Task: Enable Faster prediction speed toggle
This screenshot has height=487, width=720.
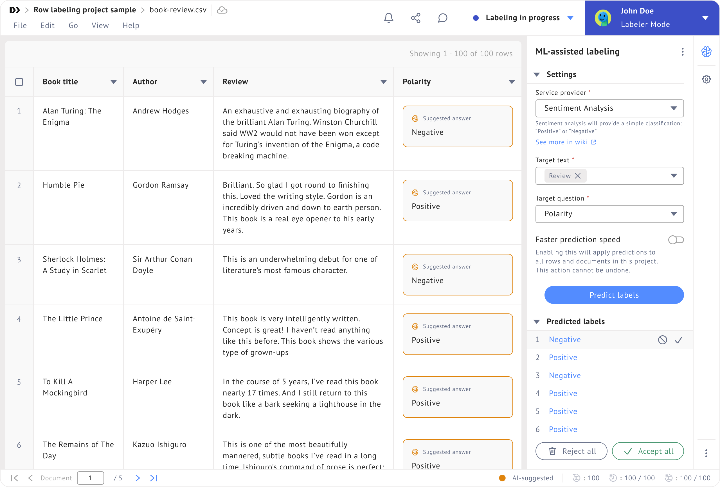Action: pyautogui.click(x=676, y=240)
